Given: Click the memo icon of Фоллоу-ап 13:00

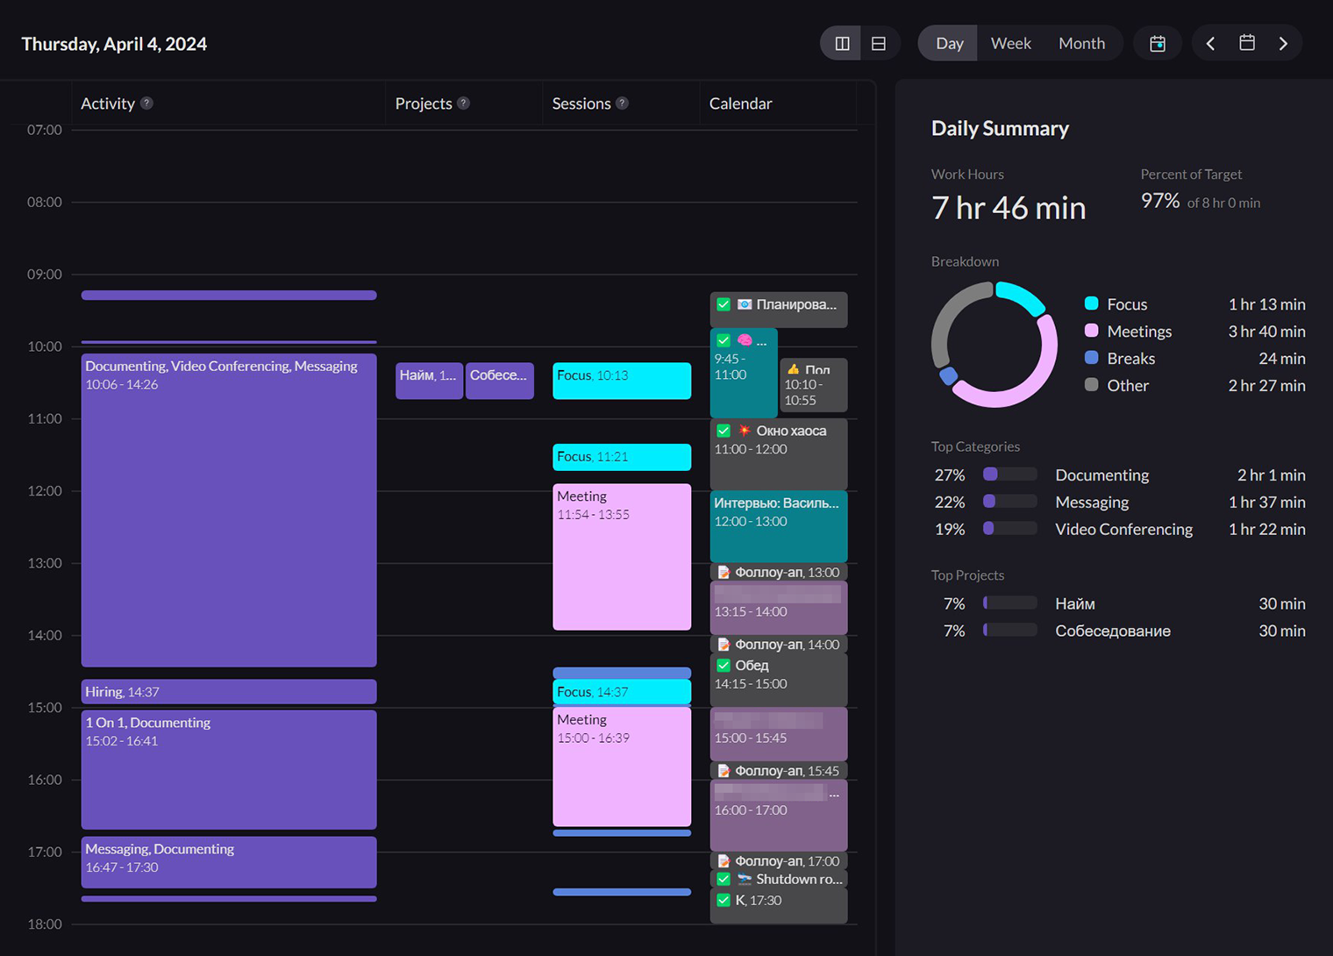Looking at the screenshot, I should (724, 572).
